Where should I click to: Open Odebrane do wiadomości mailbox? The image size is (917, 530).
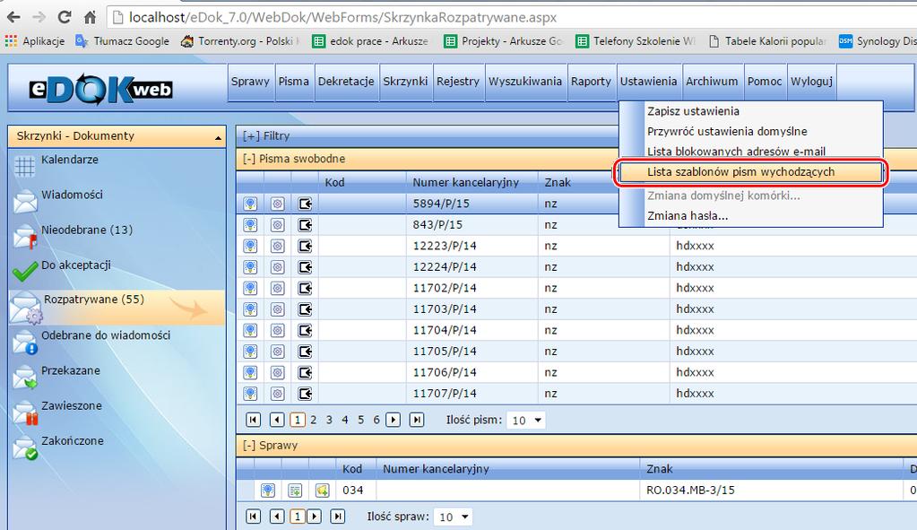coord(105,335)
